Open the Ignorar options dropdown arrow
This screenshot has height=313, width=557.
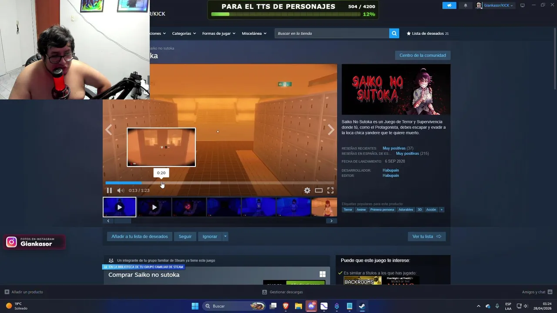coord(225,236)
